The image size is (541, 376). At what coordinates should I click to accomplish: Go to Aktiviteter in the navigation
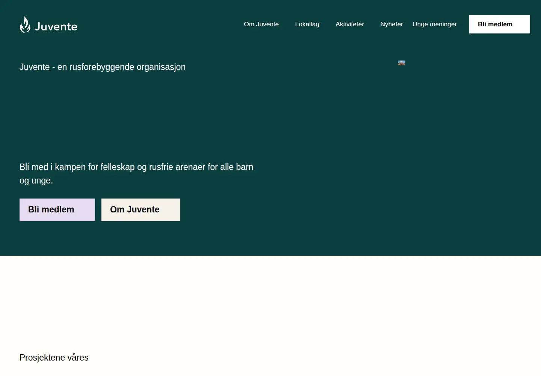pos(350,24)
